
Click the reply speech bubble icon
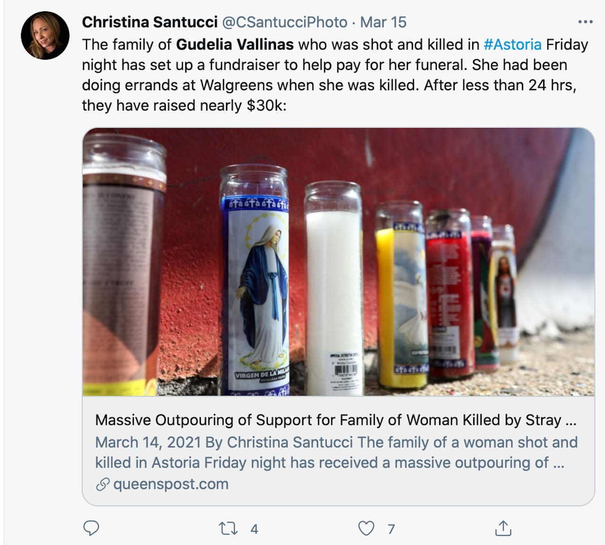point(91,528)
